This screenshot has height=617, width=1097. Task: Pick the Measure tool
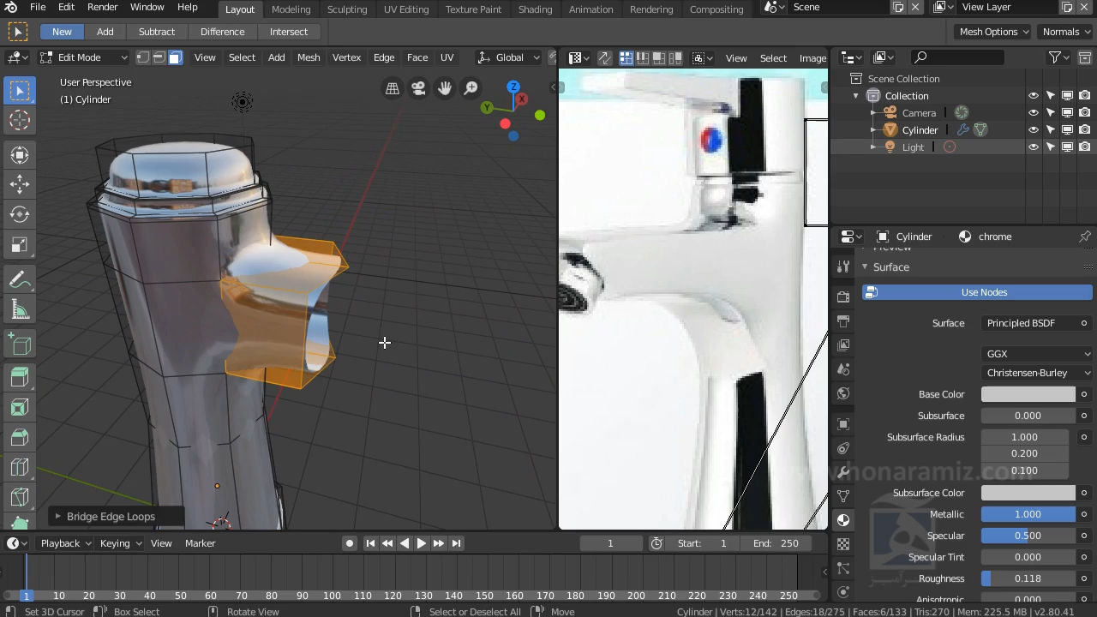coord(19,310)
